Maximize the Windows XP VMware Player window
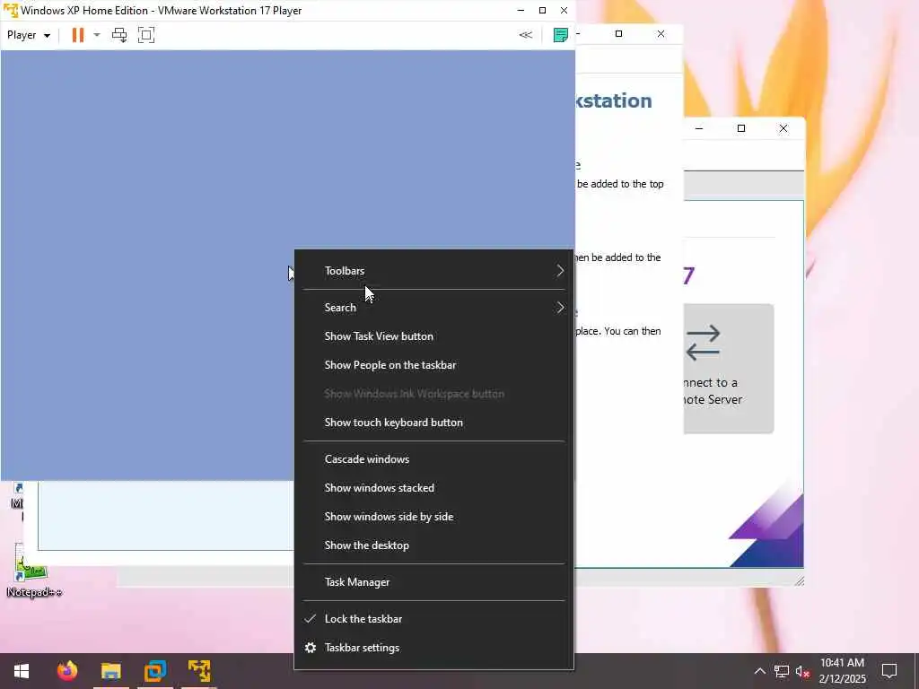 (x=542, y=11)
